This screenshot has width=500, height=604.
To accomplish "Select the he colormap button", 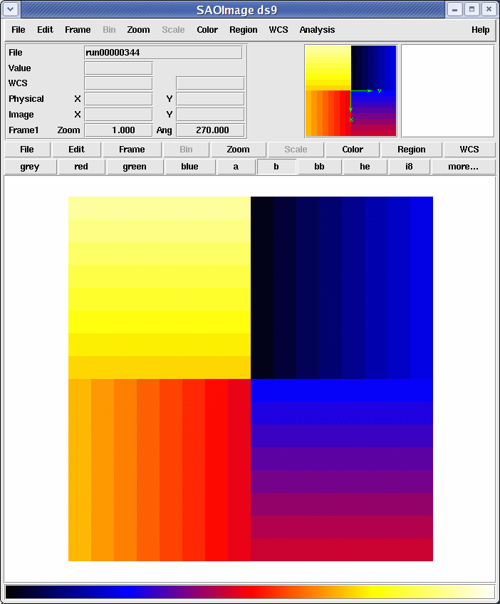I will (365, 167).
